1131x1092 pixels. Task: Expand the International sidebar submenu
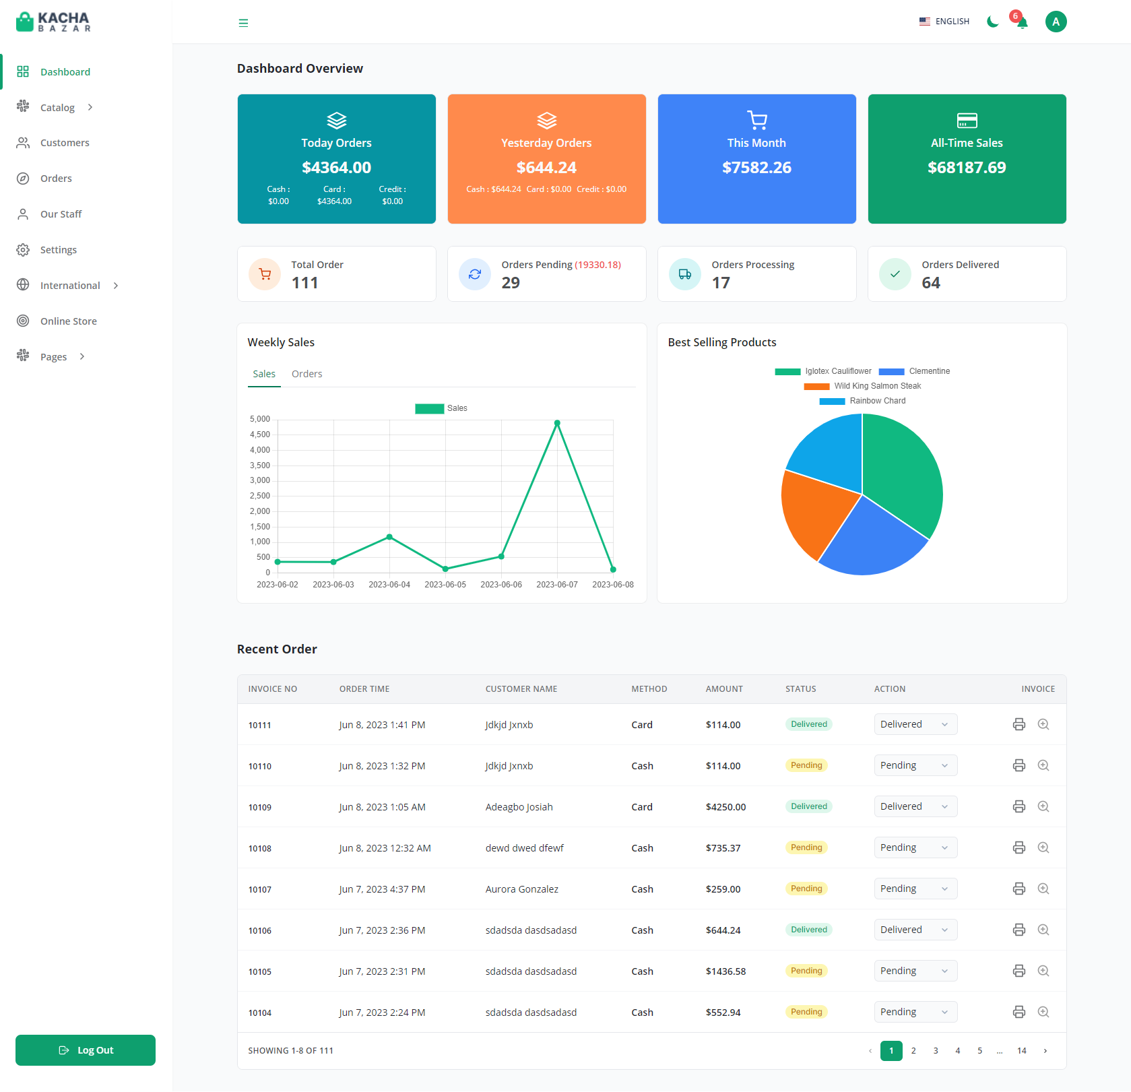(x=69, y=285)
